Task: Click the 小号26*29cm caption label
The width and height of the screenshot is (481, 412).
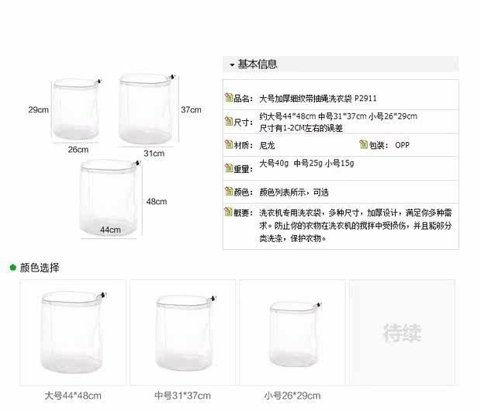Action: 292,396
